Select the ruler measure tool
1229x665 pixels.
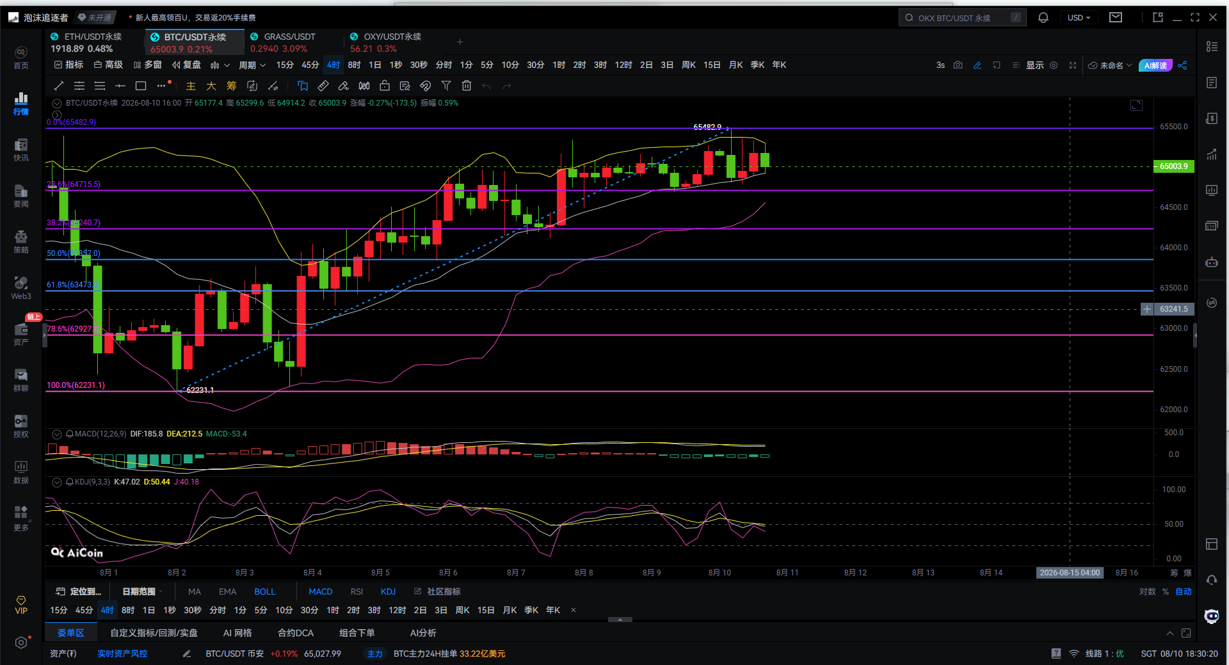pyautogui.click(x=323, y=86)
